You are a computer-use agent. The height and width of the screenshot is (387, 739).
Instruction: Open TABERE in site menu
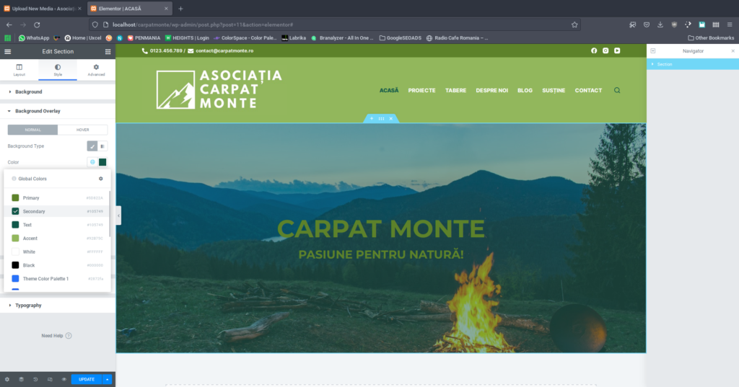(456, 90)
